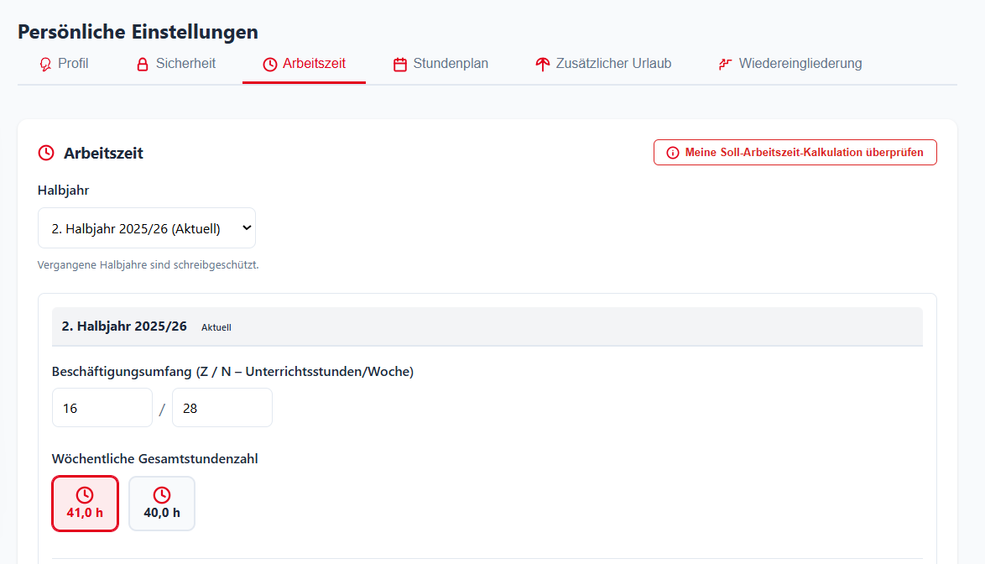Screen dimensions: 985x564
Task: Go to Zusätzlicher Urlaub tab
Action: click(603, 64)
